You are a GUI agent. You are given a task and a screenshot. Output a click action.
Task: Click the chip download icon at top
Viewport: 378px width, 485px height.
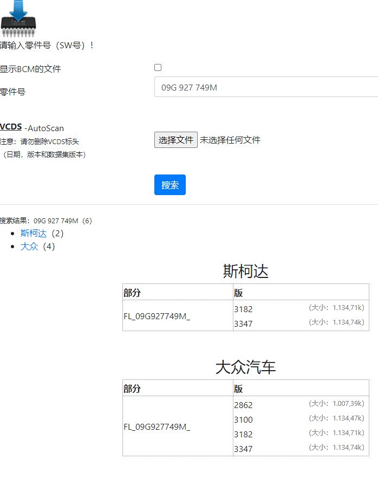[x=18, y=18]
